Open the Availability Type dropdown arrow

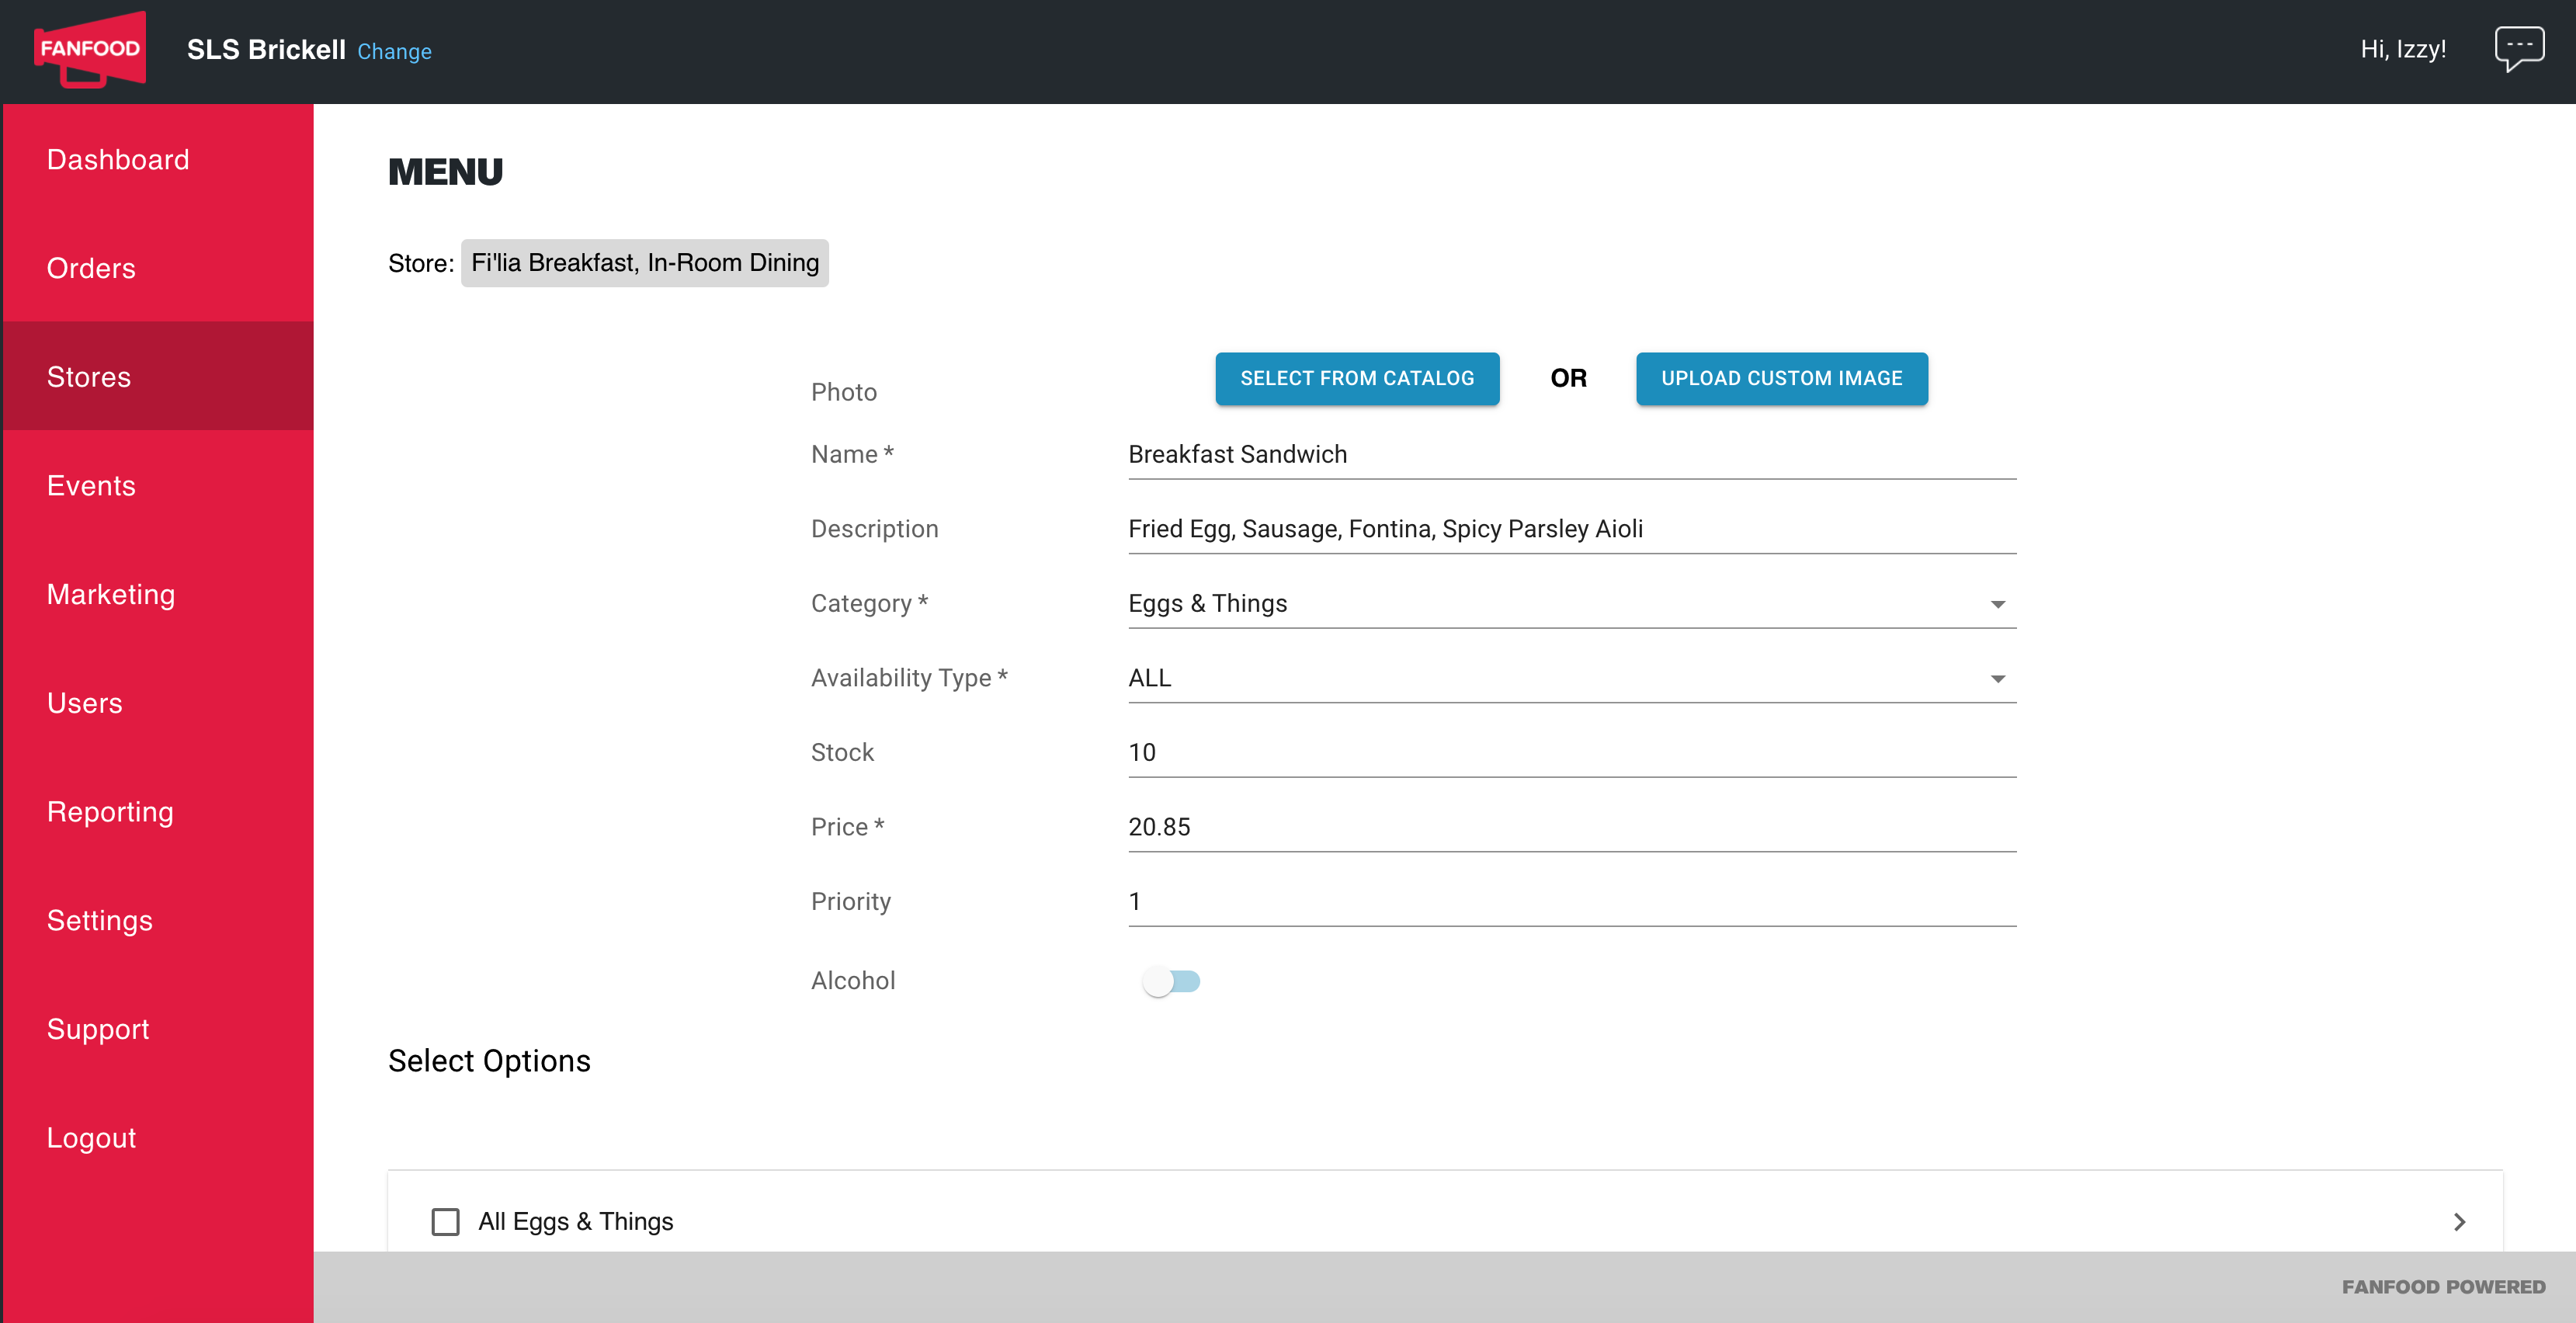[1997, 679]
